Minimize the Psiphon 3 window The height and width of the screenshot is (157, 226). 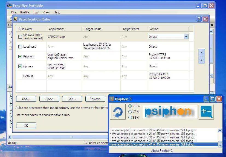(x=206, y=99)
